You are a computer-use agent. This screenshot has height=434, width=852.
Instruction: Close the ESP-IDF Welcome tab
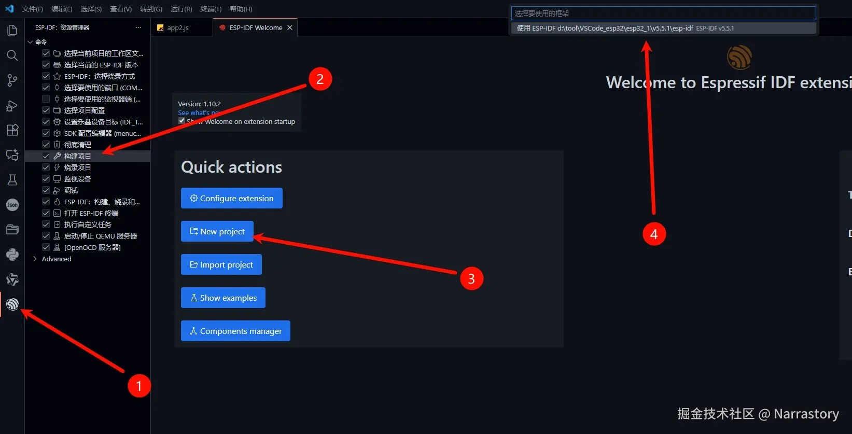pyautogui.click(x=290, y=27)
